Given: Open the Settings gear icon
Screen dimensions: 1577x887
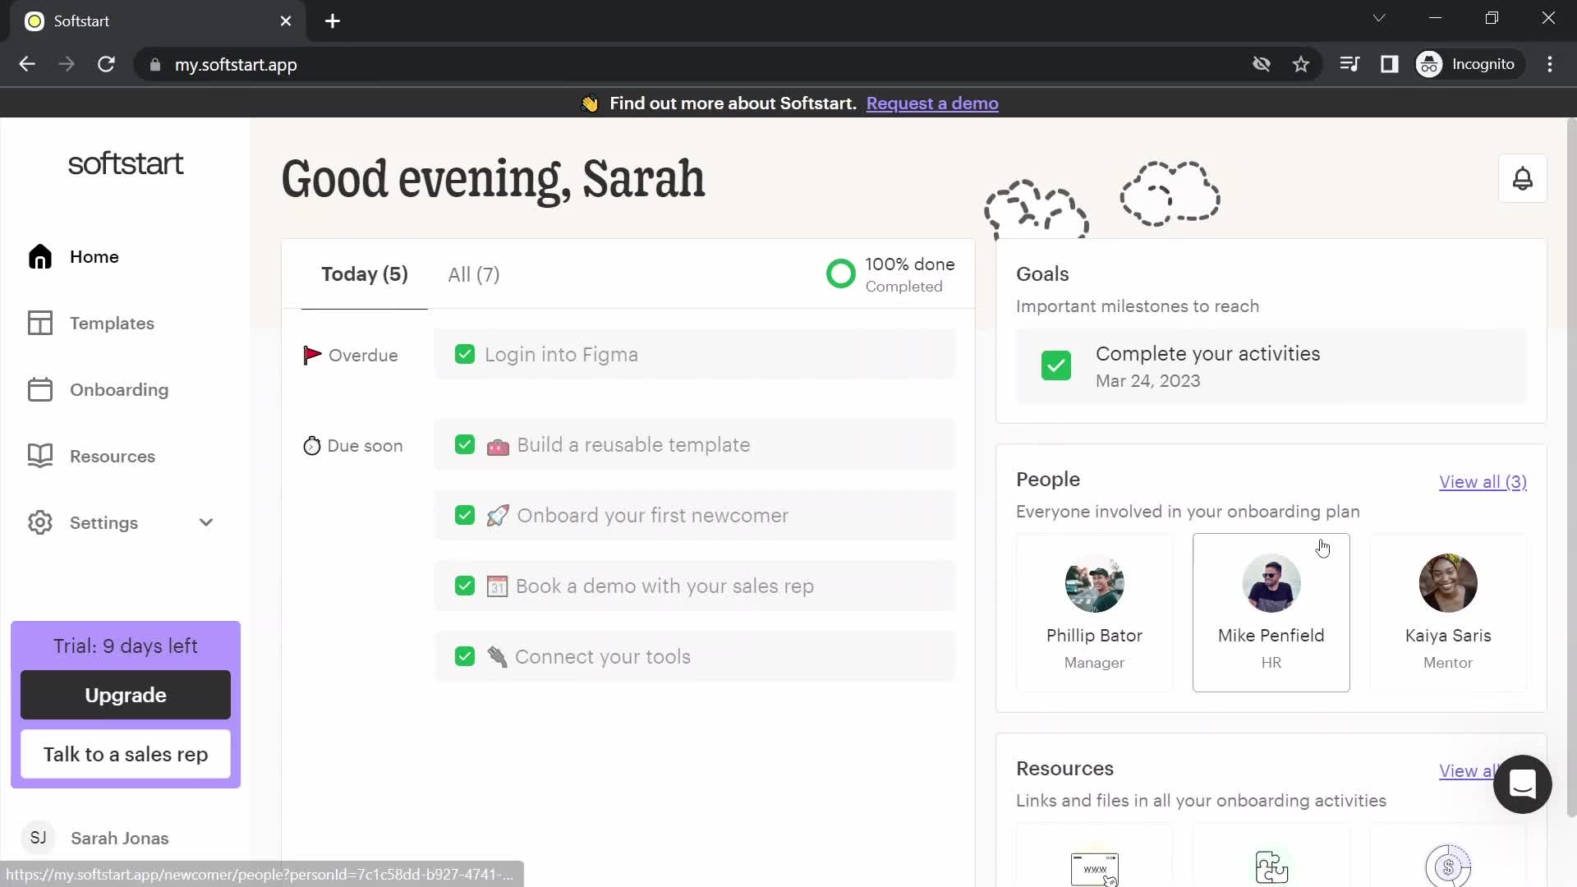Looking at the screenshot, I should point(40,522).
